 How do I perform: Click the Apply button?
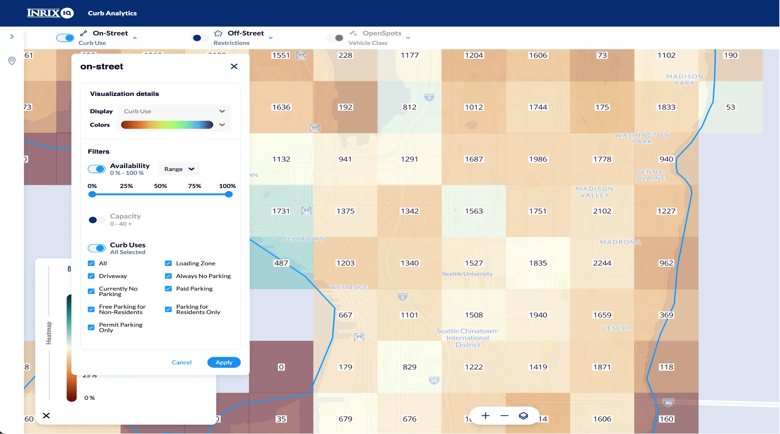pos(224,362)
